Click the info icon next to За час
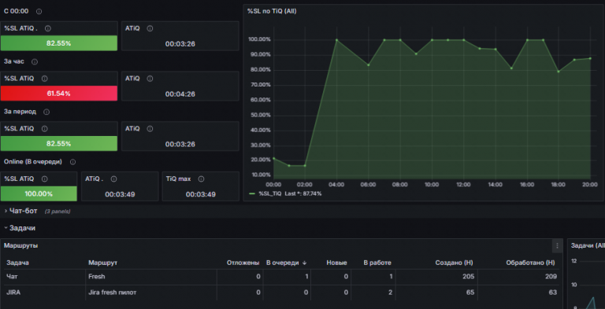The height and width of the screenshot is (309, 605). pyautogui.click(x=35, y=61)
